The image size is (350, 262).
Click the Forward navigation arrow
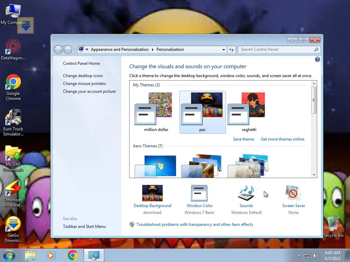pyautogui.click(x=68, y=49)
